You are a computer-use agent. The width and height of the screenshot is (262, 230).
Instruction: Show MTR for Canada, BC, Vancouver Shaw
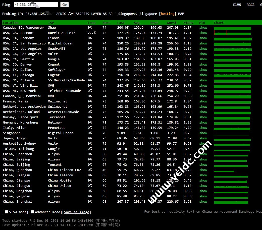pos(203,28)
